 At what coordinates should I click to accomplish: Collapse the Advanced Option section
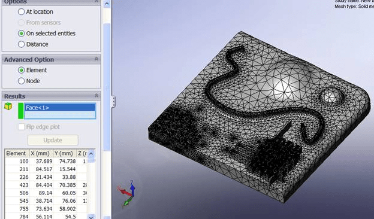pos(96,59)
